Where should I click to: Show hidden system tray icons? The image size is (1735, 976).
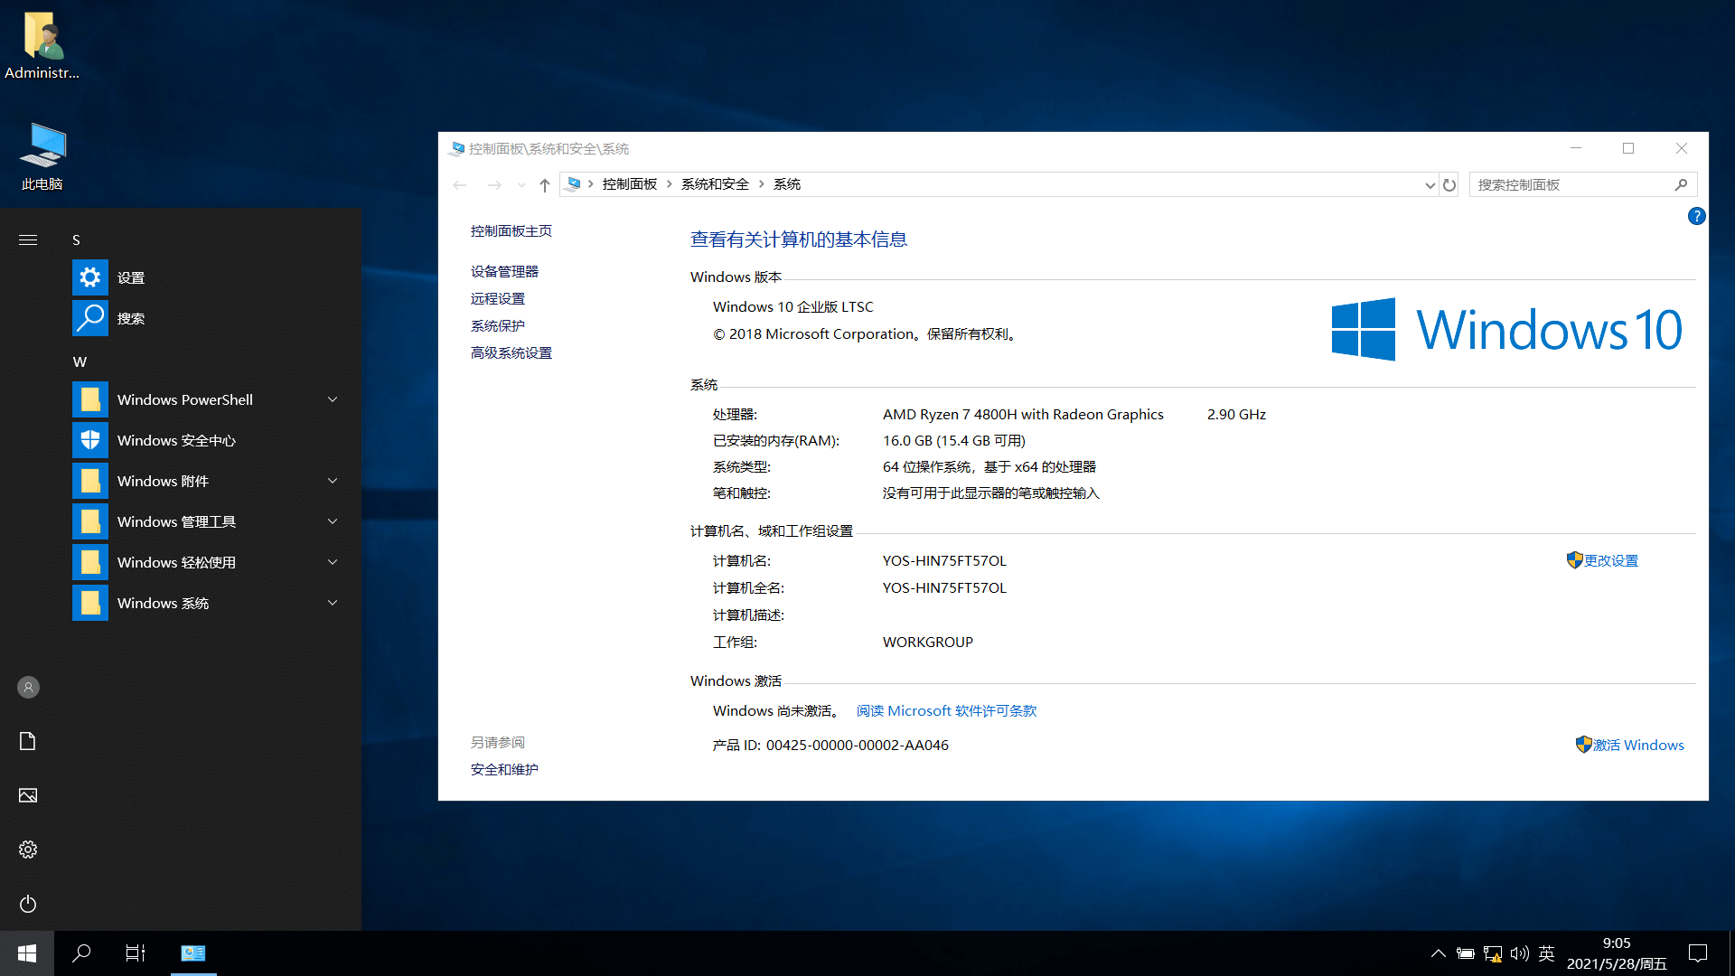1439,953
